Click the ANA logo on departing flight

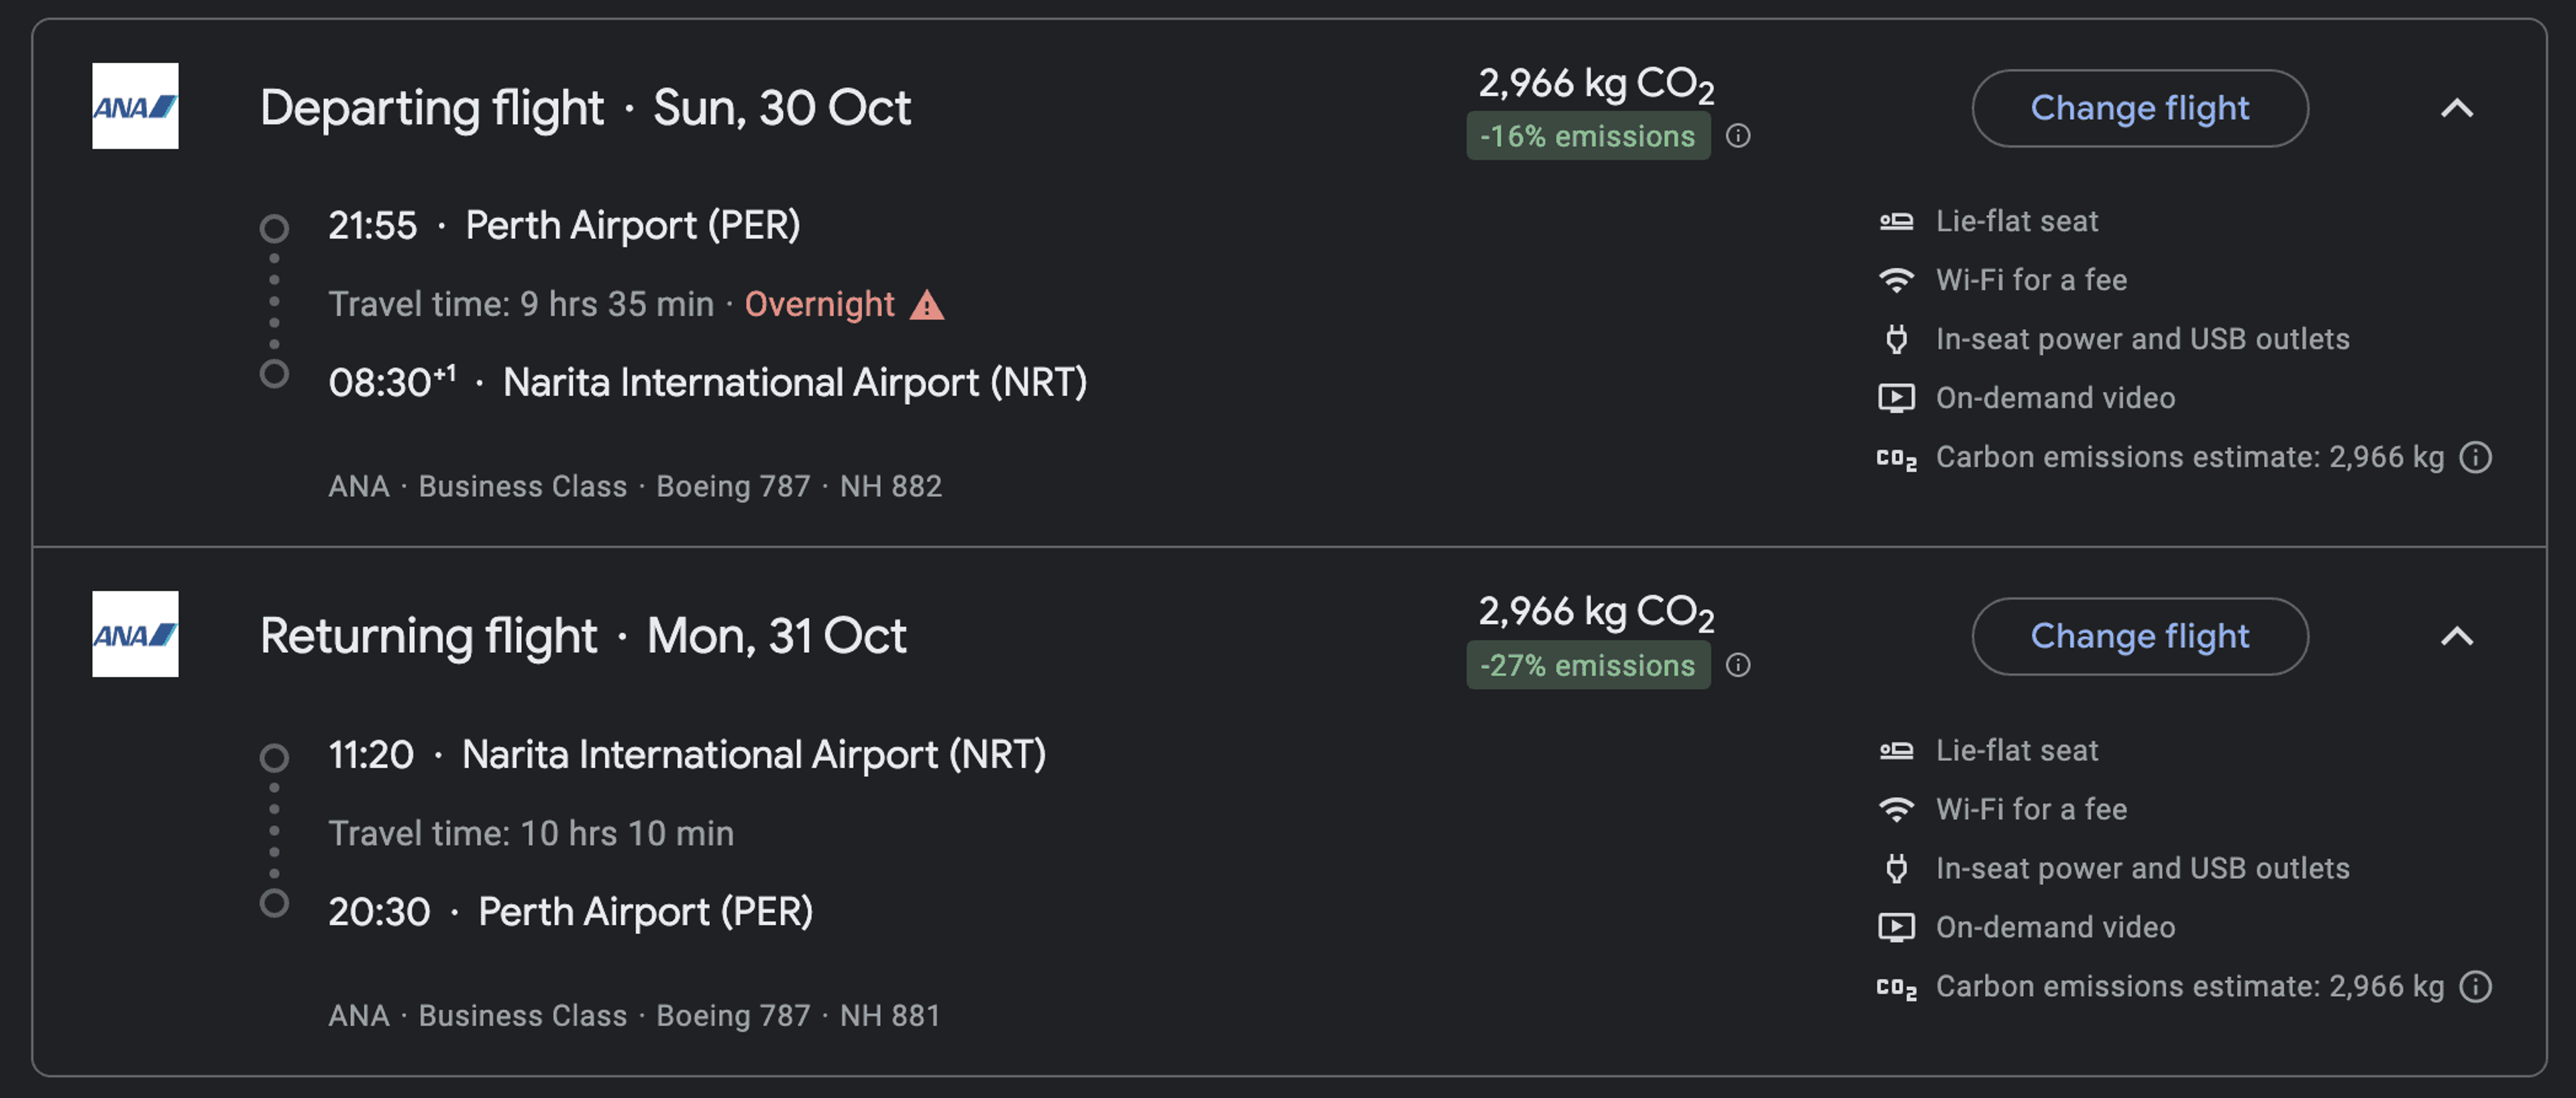click(x=135, y=106)
